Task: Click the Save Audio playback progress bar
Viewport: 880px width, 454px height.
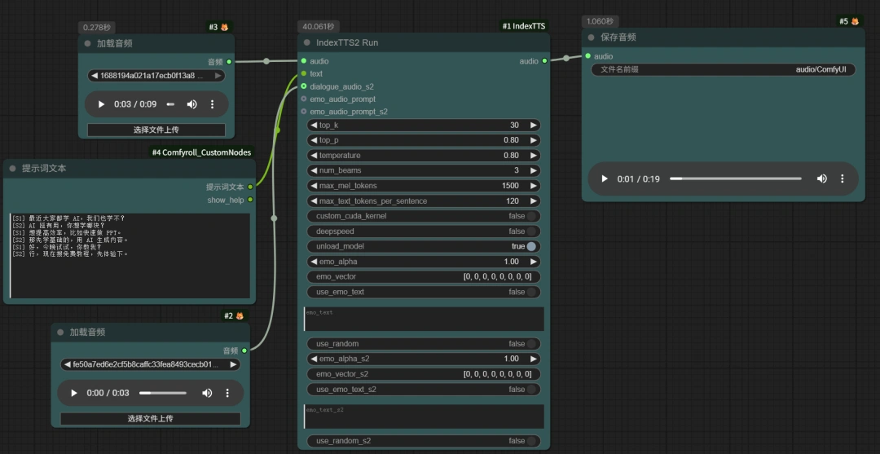Action: [x=736, y=179]
